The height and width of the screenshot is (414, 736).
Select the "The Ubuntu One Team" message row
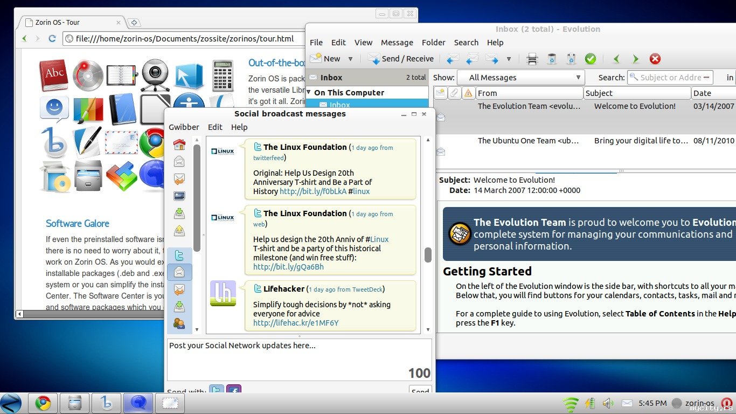tap(585, 151)
